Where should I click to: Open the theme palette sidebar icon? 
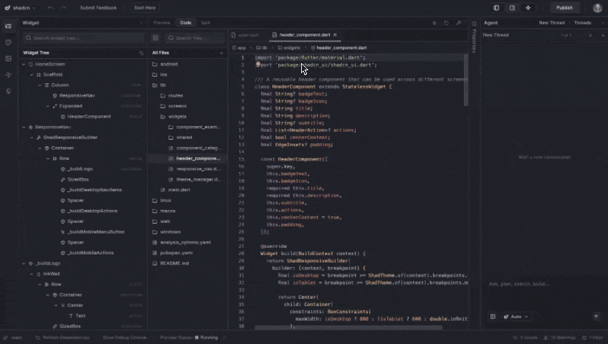[8, 42]
